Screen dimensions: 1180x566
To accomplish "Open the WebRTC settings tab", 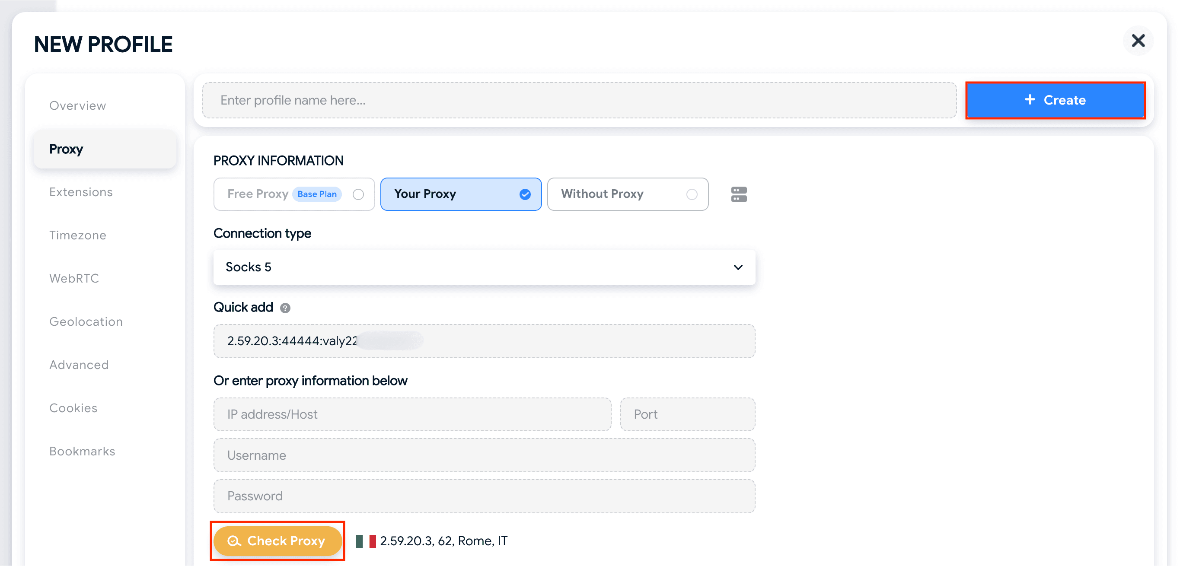I will (x=74, y=278).
